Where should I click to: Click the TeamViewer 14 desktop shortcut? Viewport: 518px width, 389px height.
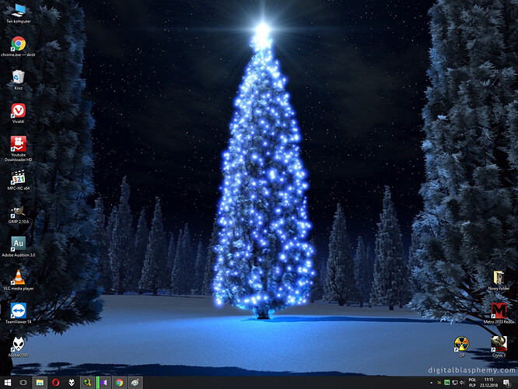click(18, 310)
